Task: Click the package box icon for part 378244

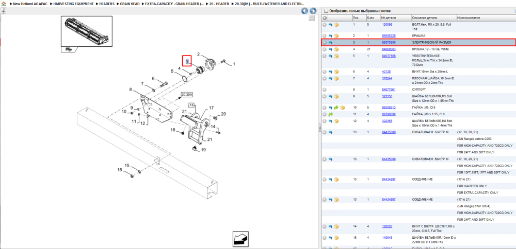Action: [336, 78]
